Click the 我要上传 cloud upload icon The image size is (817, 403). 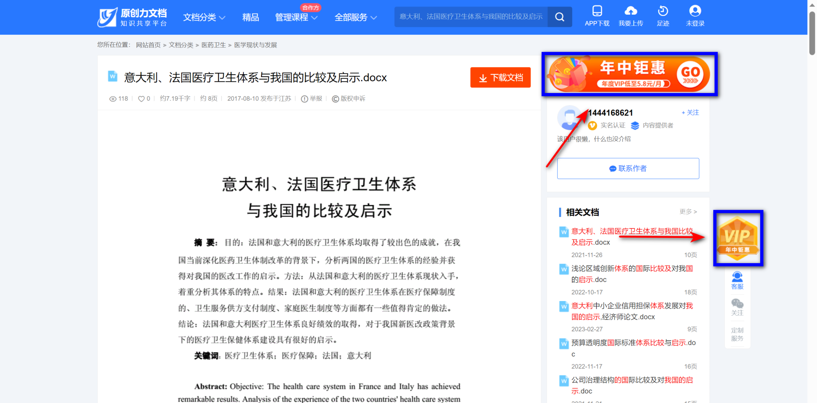(x=631, y=11)
